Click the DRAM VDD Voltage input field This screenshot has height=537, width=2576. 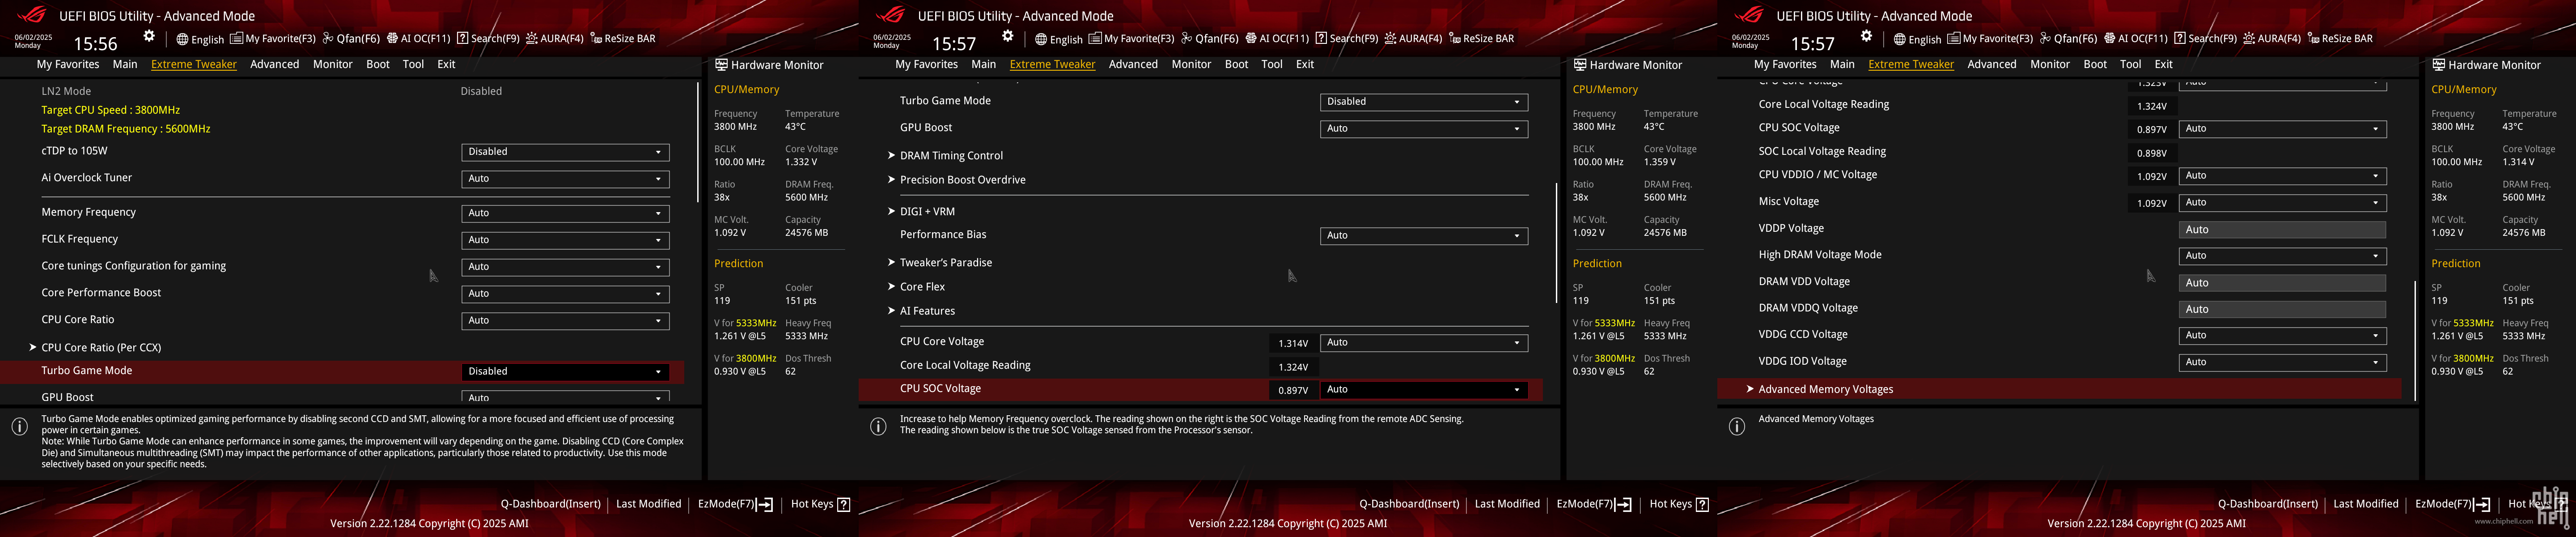click(x=2282, y=283)
